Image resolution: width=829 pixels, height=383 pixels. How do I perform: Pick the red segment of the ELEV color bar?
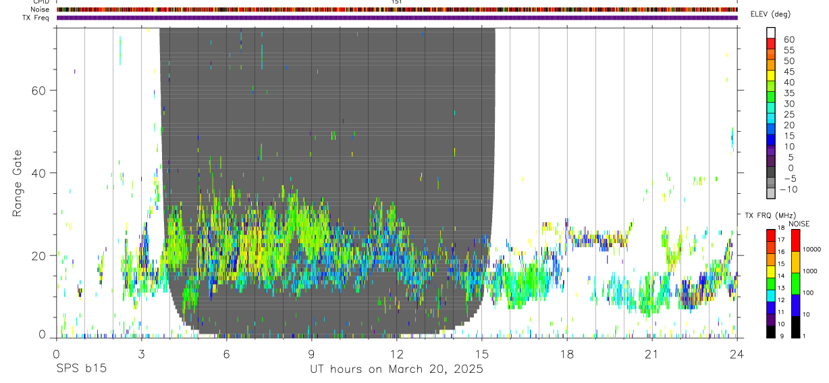pos(771,43)
